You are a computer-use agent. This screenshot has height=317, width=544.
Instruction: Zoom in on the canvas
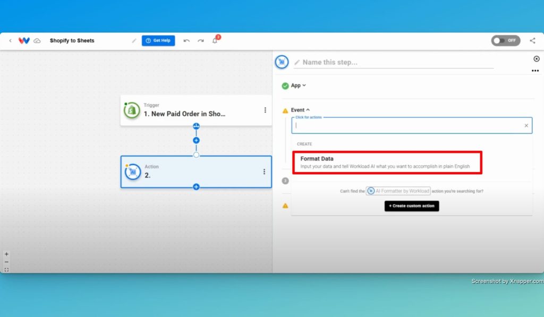(6, 254)
